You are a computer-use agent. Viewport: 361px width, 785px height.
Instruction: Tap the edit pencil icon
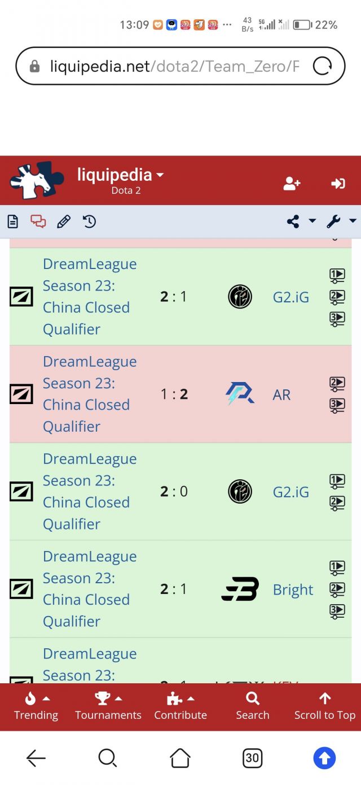pos(64,222)
